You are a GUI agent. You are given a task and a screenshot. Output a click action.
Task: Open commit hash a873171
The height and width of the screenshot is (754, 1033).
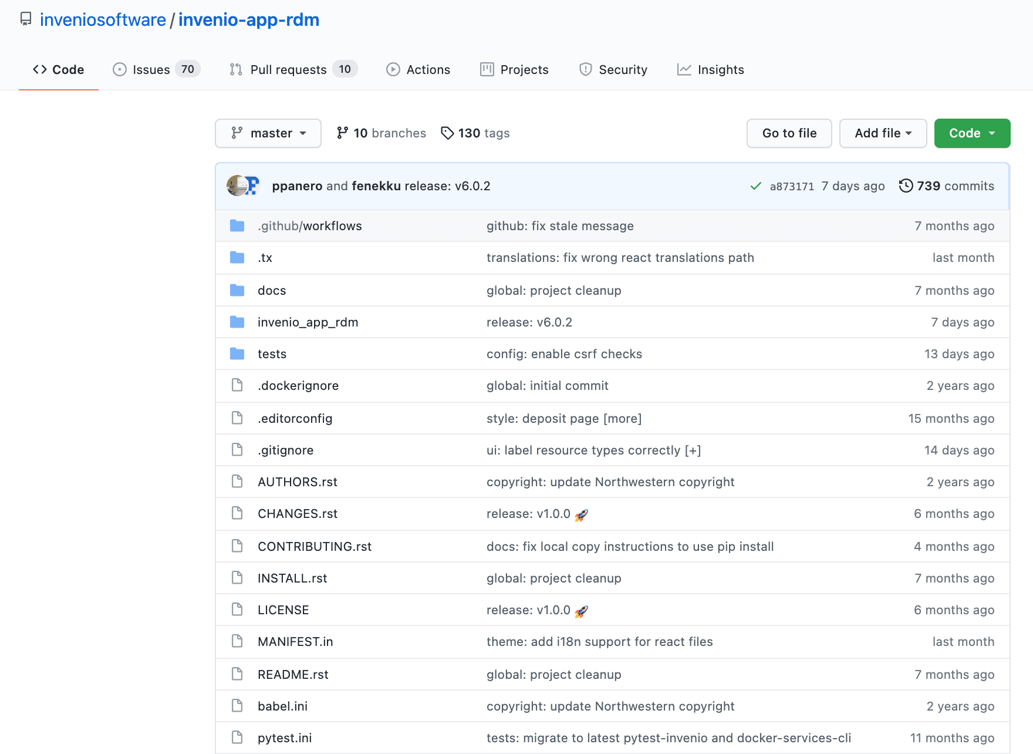(792, 187)
